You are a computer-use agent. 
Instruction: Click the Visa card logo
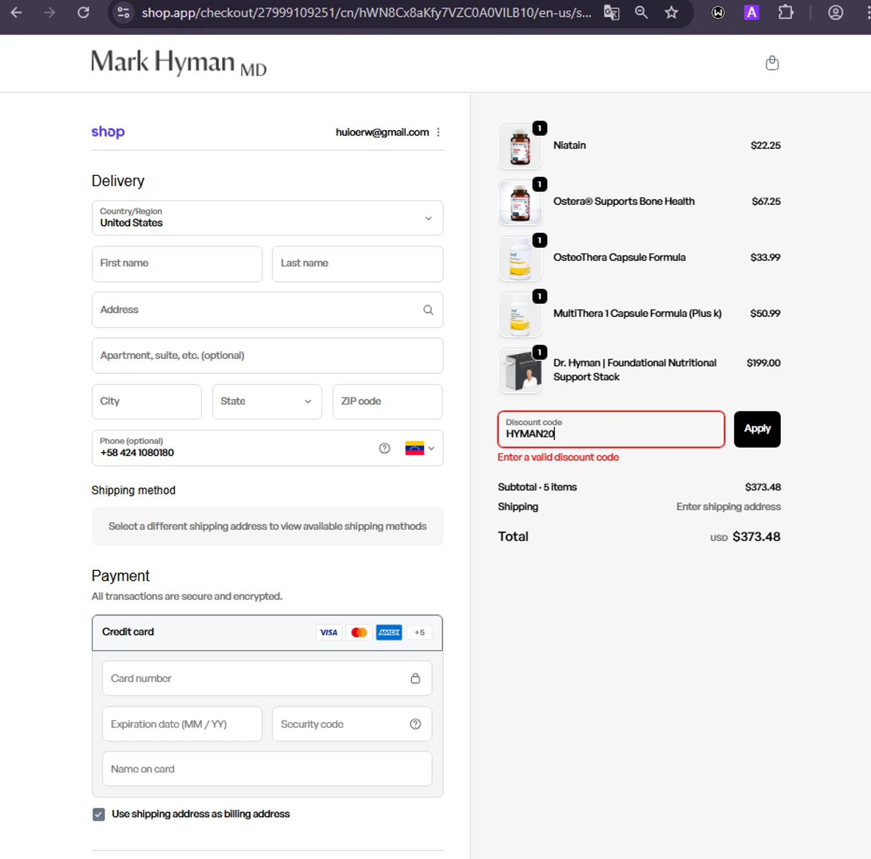click(329, 632)
